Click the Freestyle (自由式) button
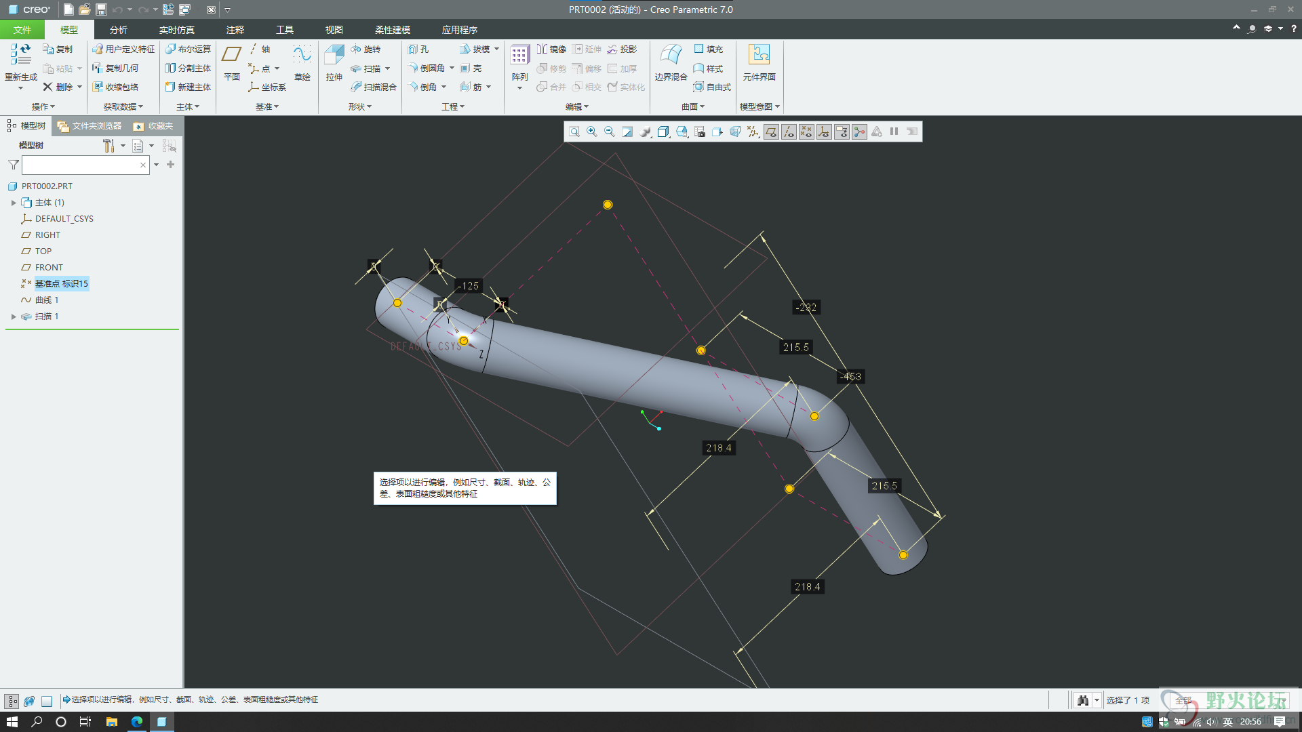This screenshot has height=732, width=1302. click(712, 87)
